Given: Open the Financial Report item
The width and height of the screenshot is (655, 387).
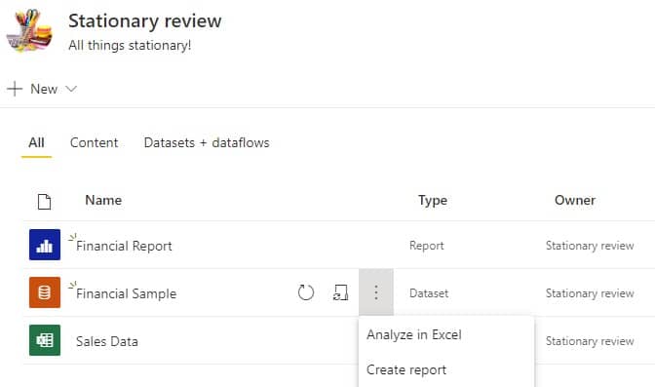Looking at the screenshot, I should click(x=124, y=246).
